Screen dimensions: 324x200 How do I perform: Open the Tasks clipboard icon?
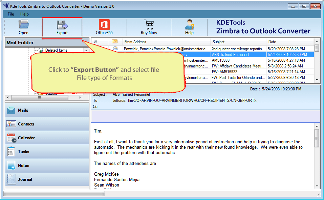pos(11,152)
